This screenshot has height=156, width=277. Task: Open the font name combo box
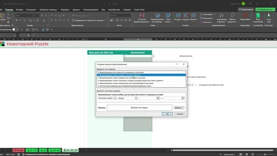24,16
